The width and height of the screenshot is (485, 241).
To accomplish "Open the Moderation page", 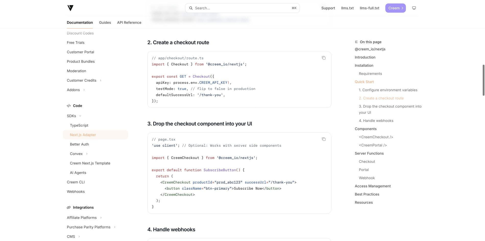I will [x=76, y=71].
